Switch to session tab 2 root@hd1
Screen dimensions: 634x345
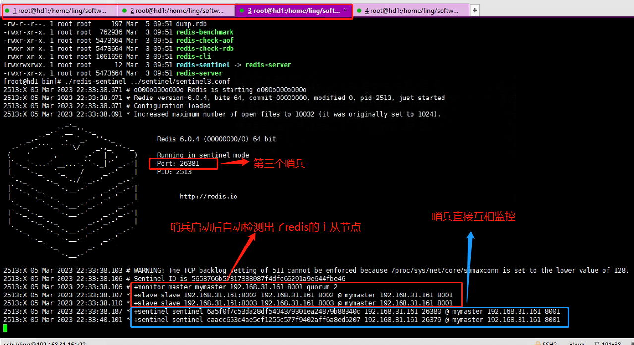[176, 10]
